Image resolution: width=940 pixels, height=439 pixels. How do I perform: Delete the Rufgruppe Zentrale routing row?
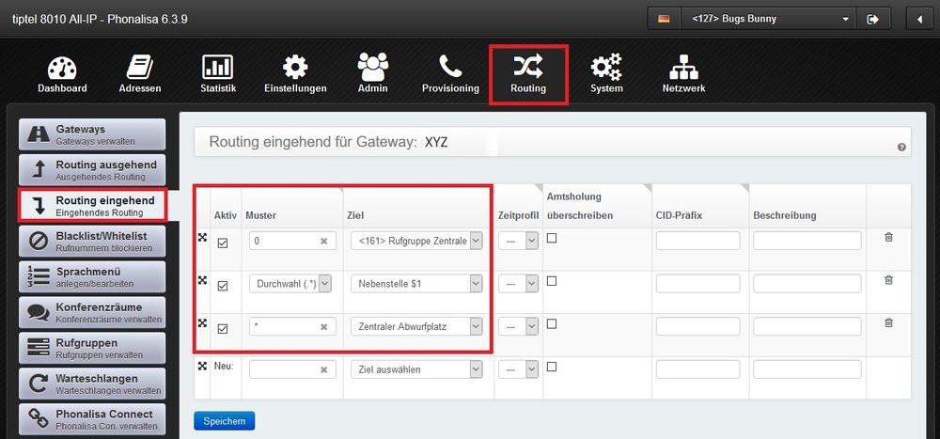pyautogui.click(x=888, y=238)
